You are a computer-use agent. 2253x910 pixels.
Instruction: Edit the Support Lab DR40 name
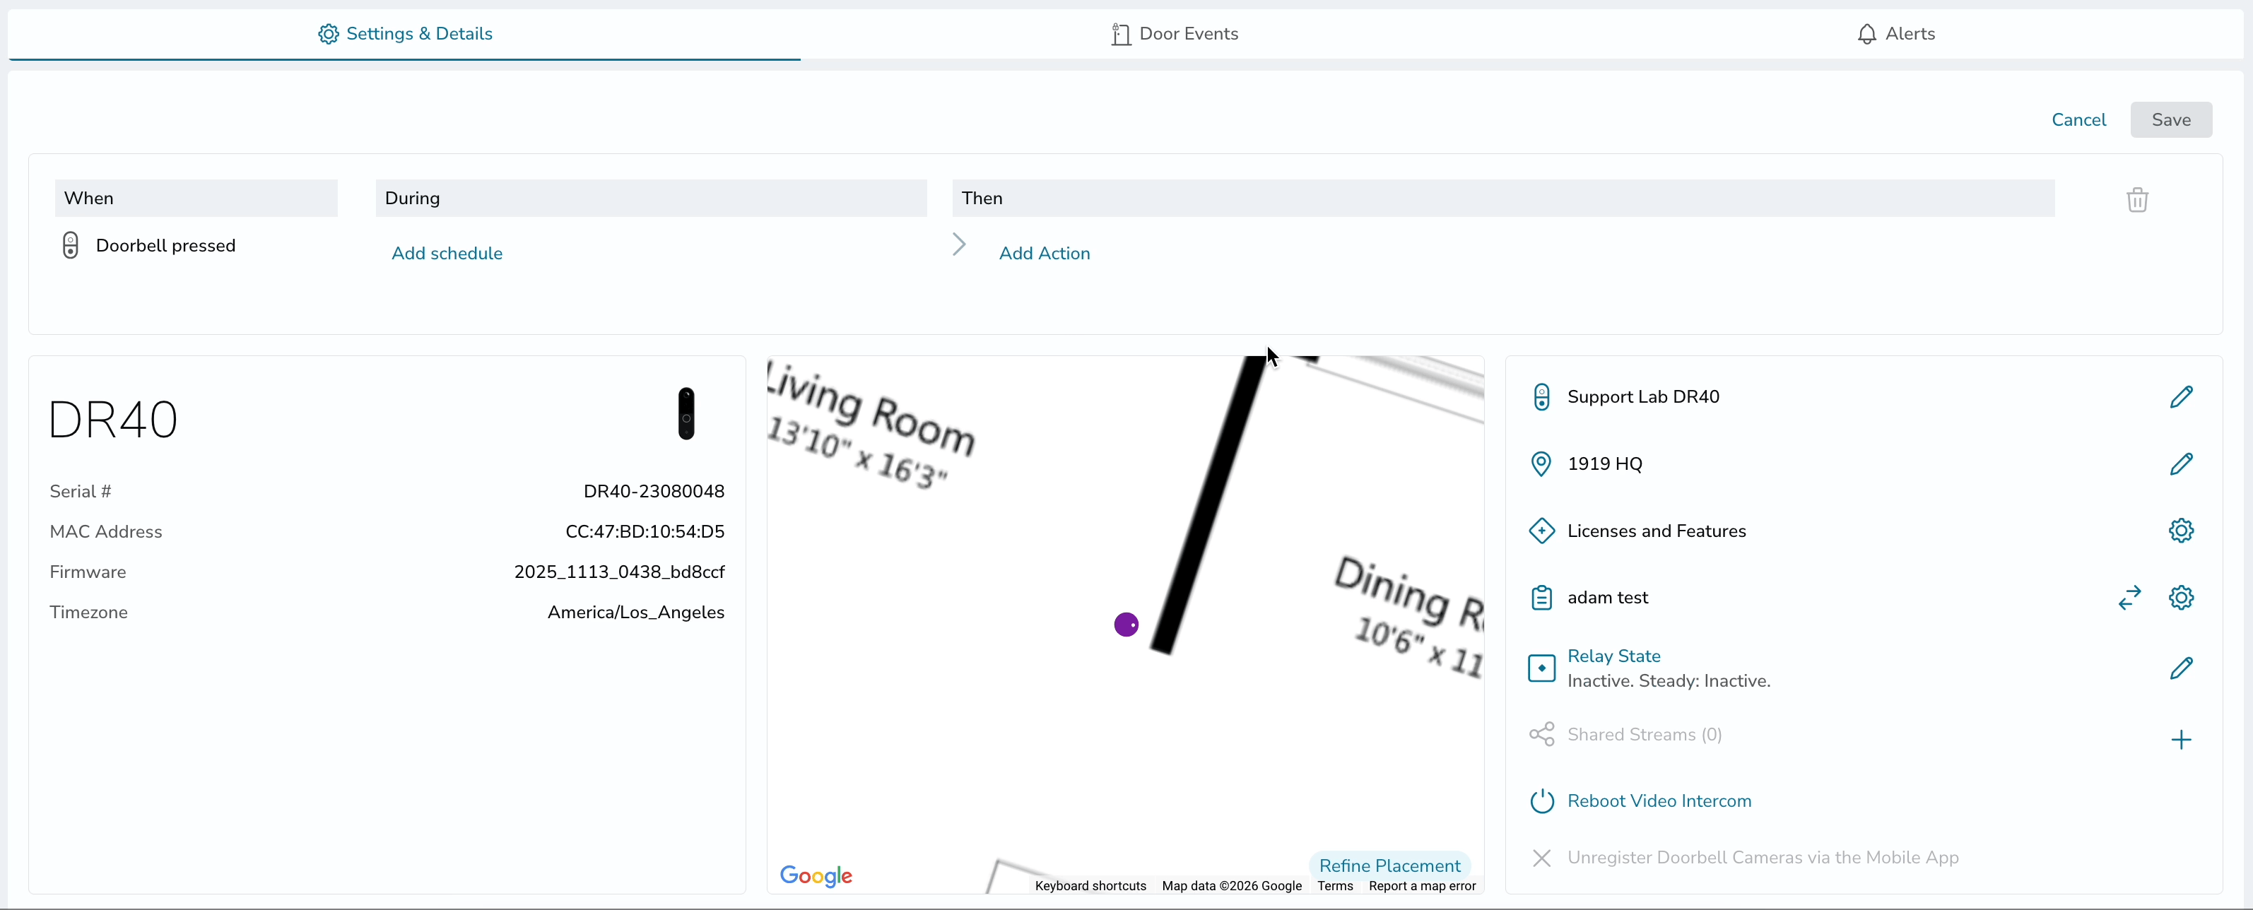click(x=2180, y=397)
